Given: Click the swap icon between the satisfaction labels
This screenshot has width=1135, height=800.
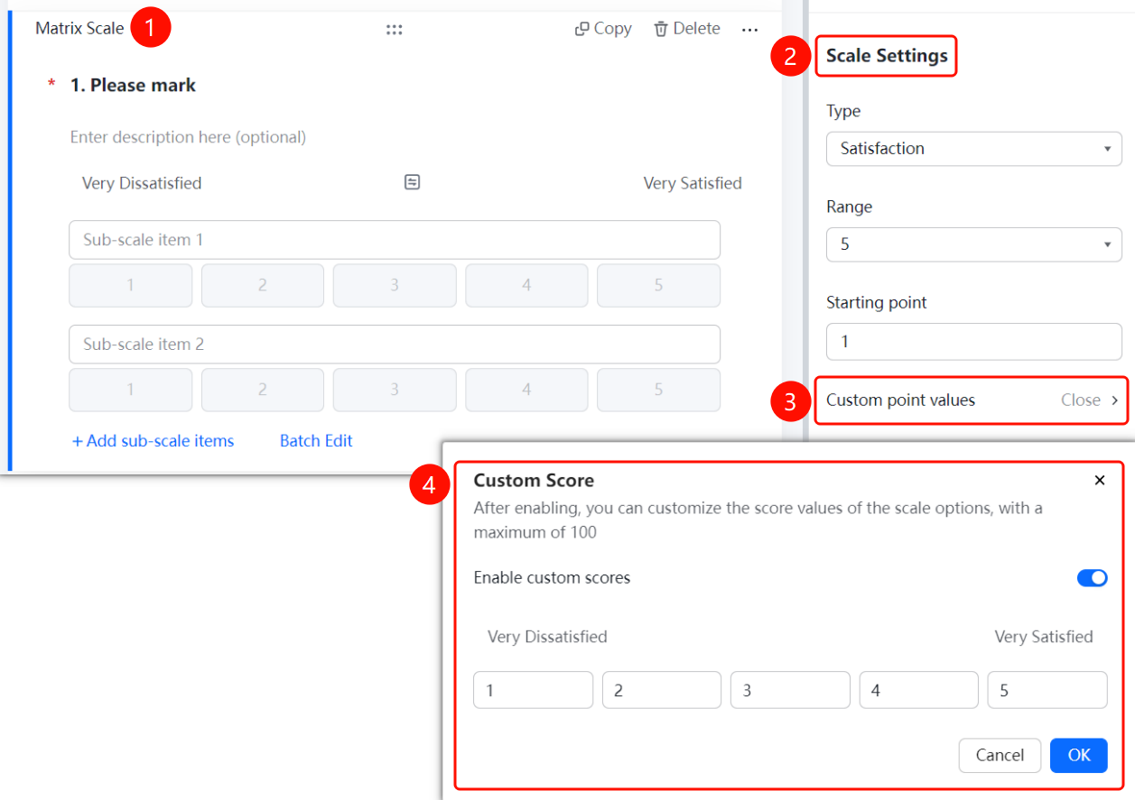Looking at the screenshot, I should pos(412,182).
